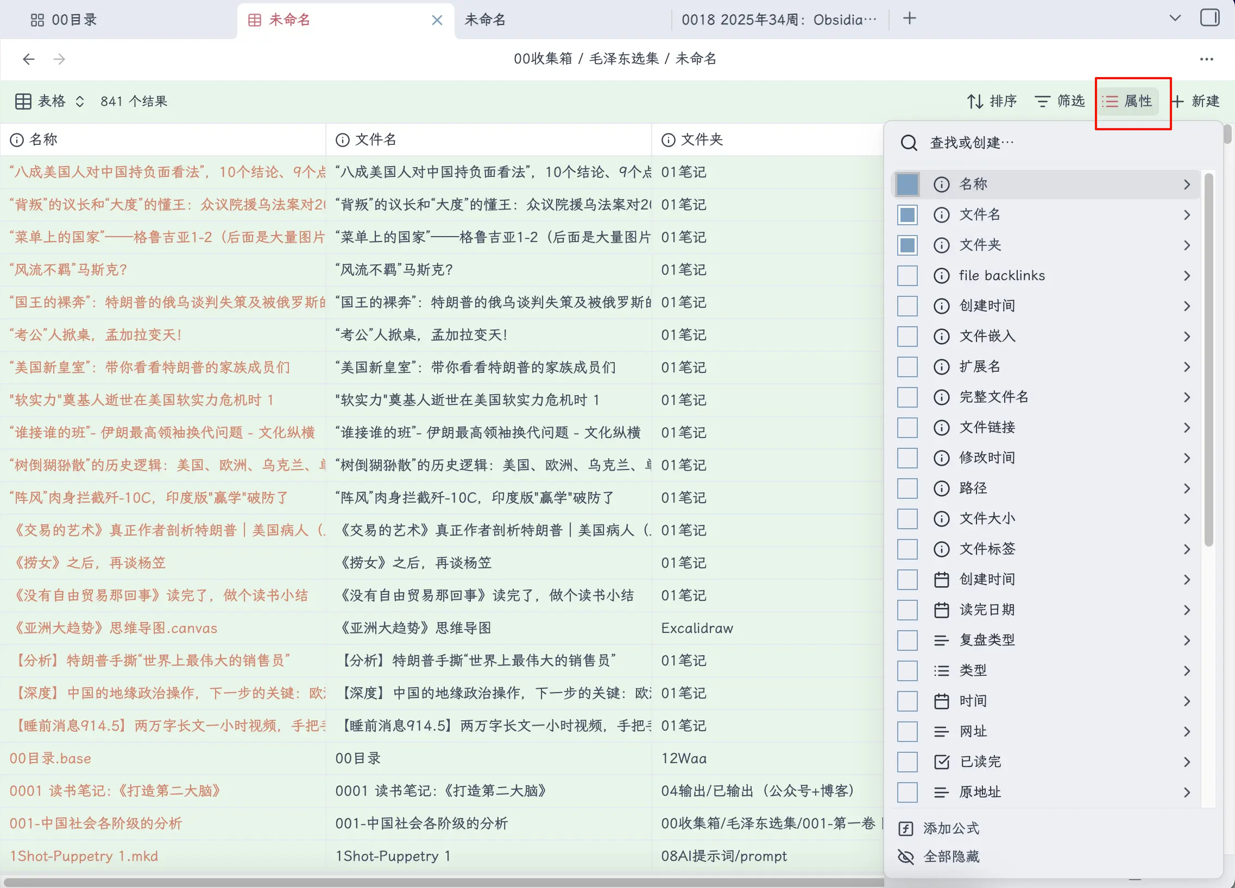Screen dimensions: 1235x888
Task: Click the 属性 properties icon
Action: pyautogui.click(x=1110, y=101)
